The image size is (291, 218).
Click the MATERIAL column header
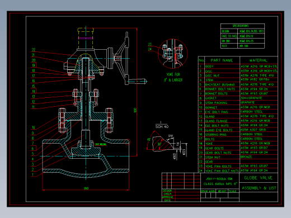pyautogui.click(x=259, y=60)
